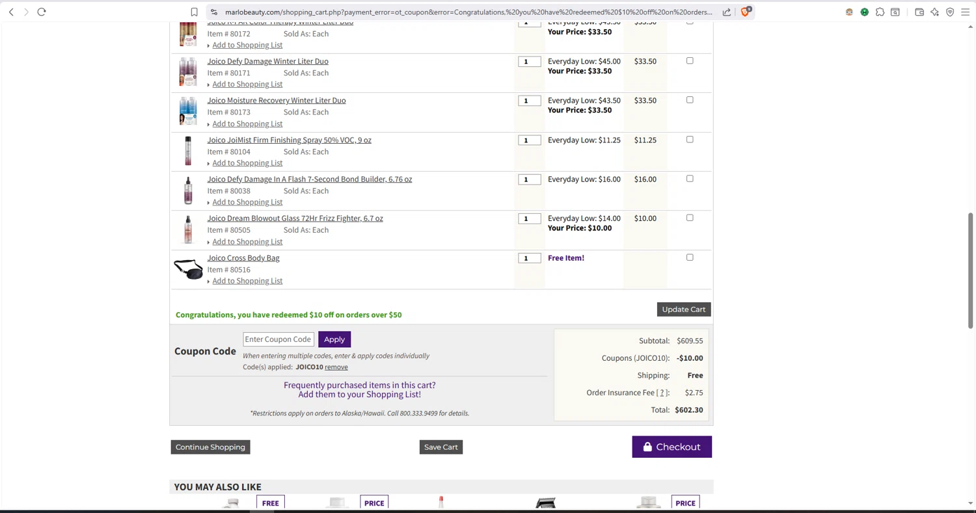Tick the checkbox for Defy Damage In A Flash
Viewport: 976px width, 513px height.
(x=690, y=178)
